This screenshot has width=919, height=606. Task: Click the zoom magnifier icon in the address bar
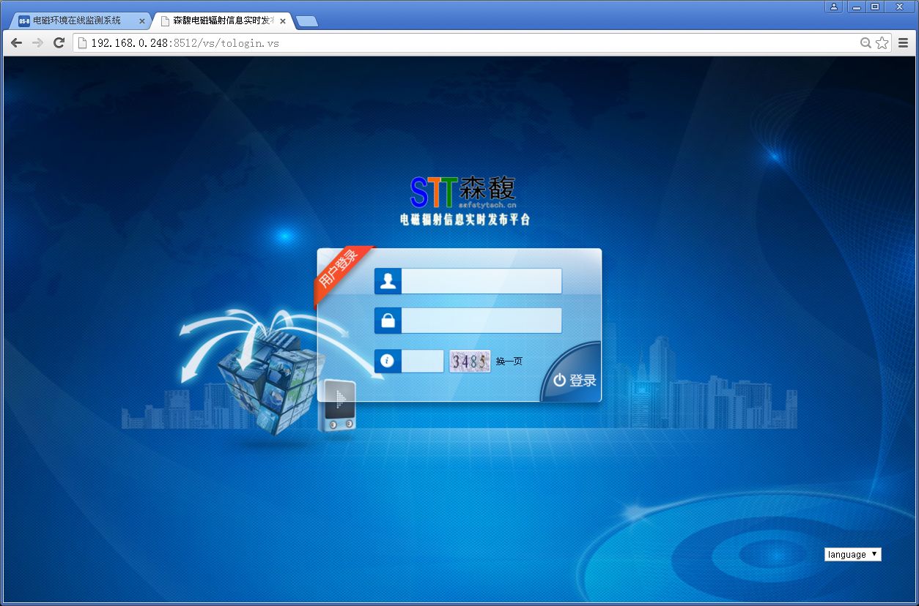(x=866, y=43)
